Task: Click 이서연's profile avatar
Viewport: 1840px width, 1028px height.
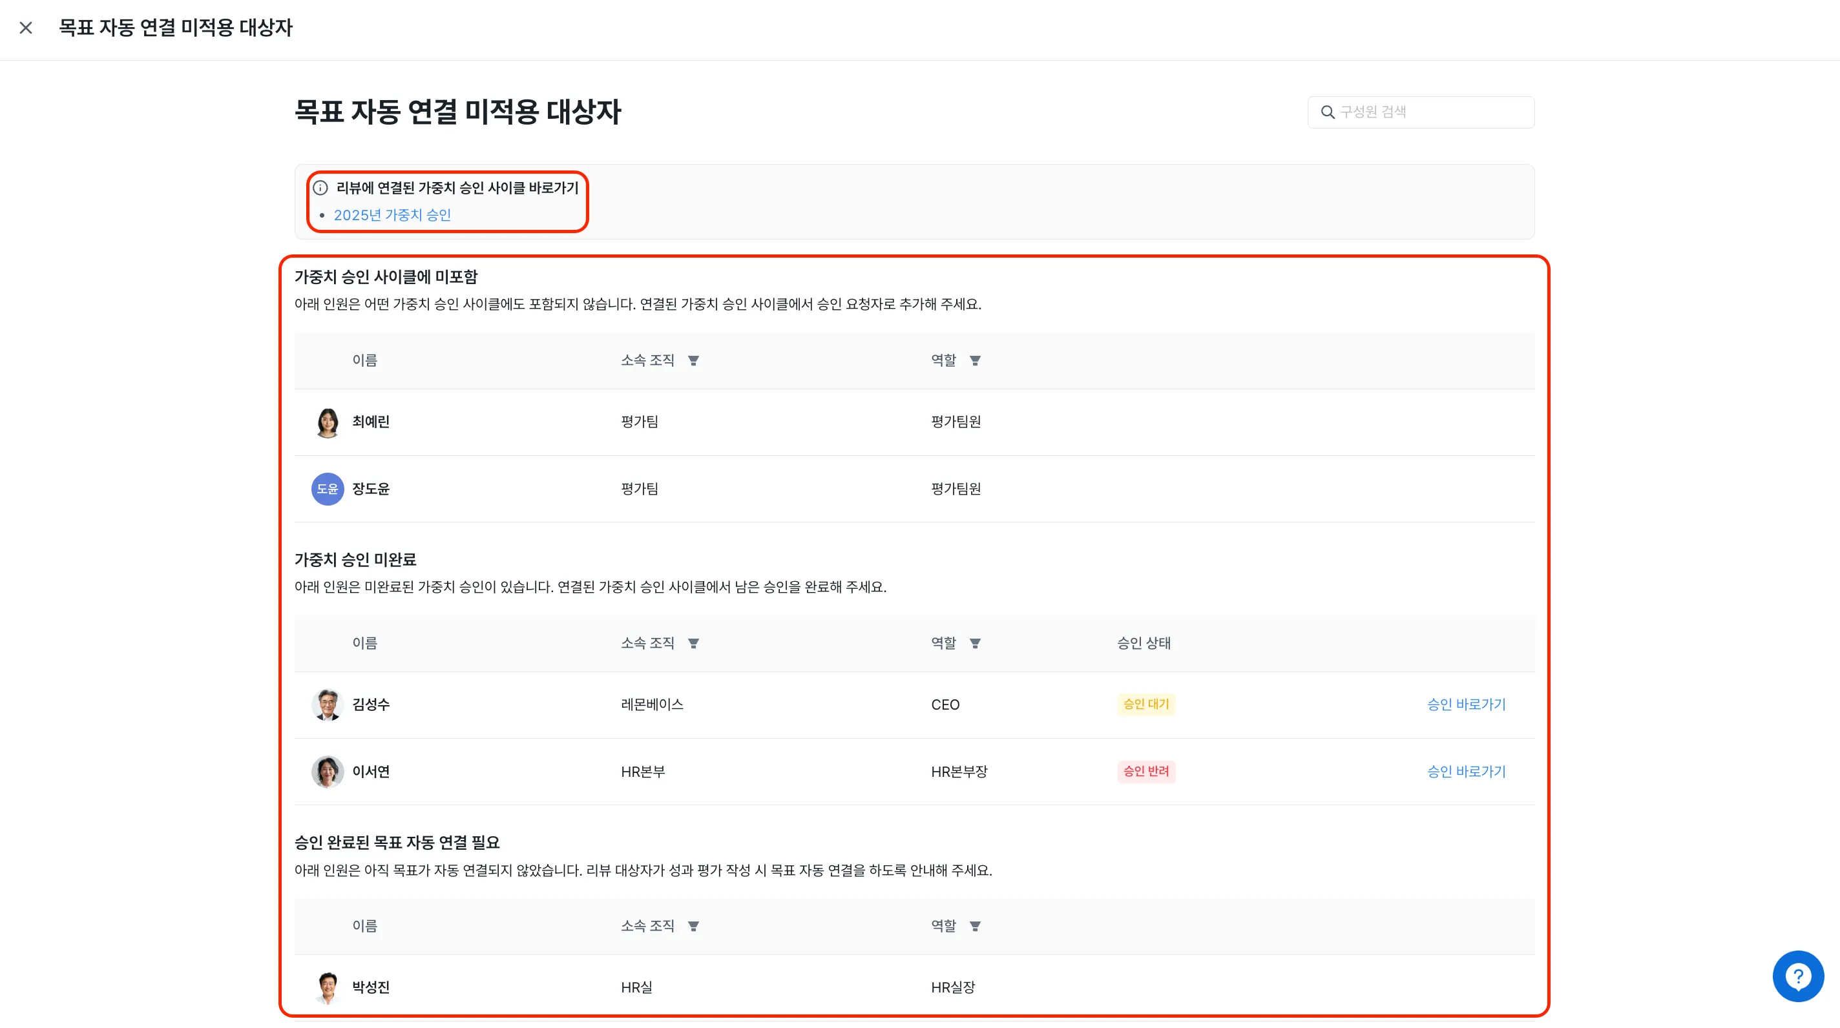Action: pos(327,772)
